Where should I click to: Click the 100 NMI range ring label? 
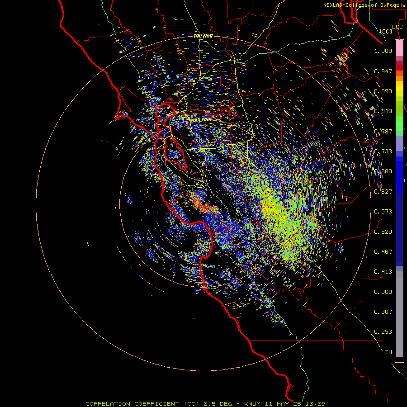[203, 36]
